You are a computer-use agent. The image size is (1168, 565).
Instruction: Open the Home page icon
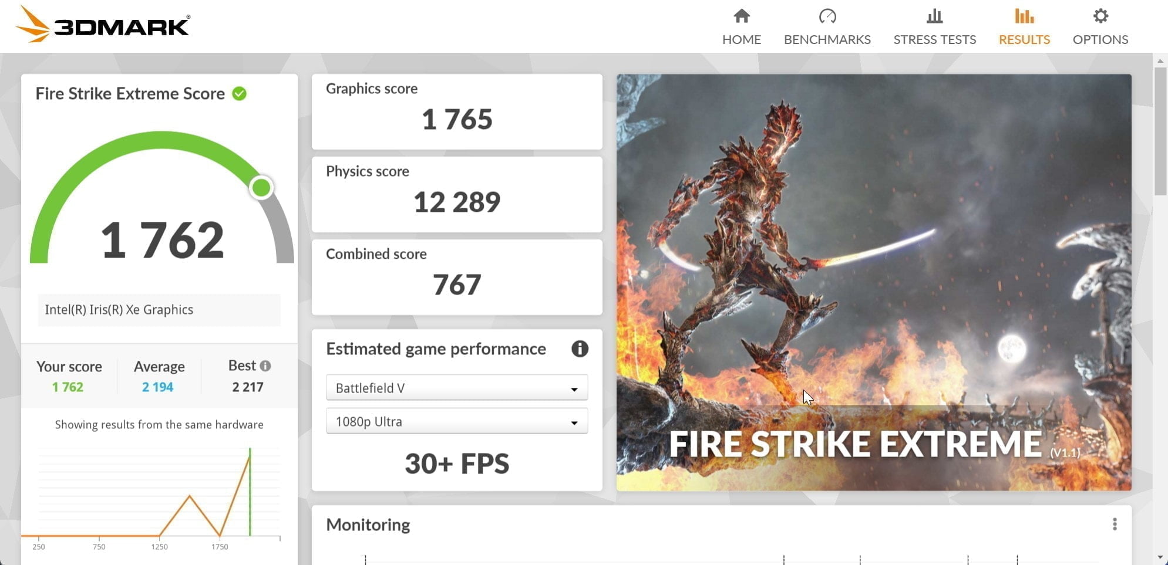(x=741, y=16)
